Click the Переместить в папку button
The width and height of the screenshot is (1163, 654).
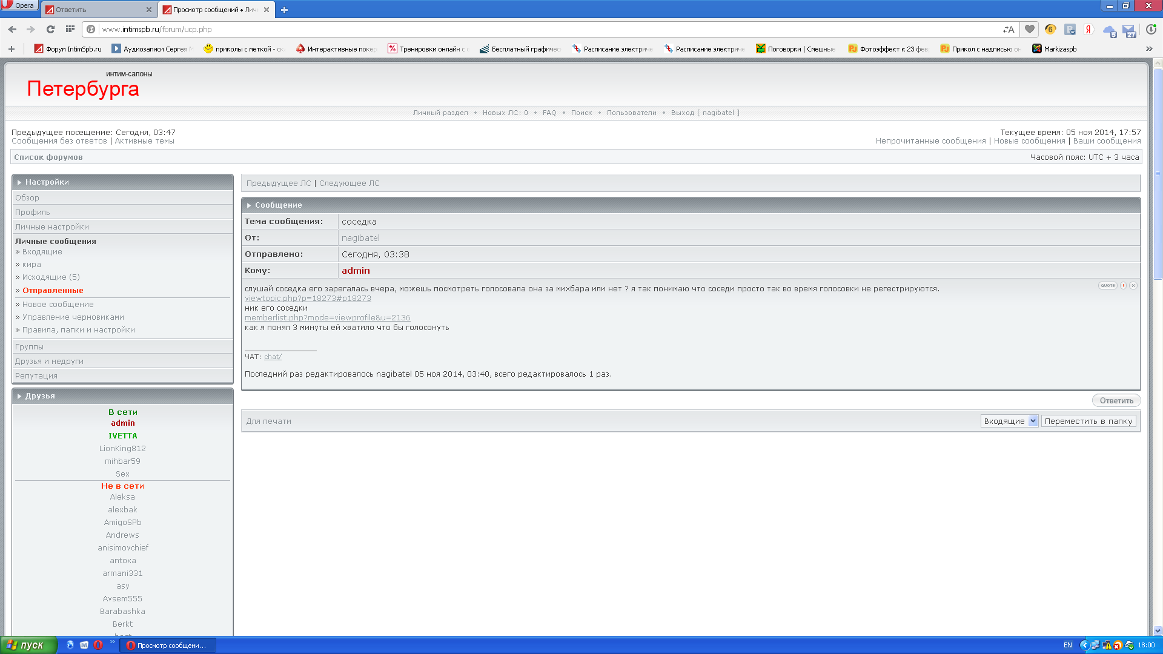click(x=1088, y=421)
